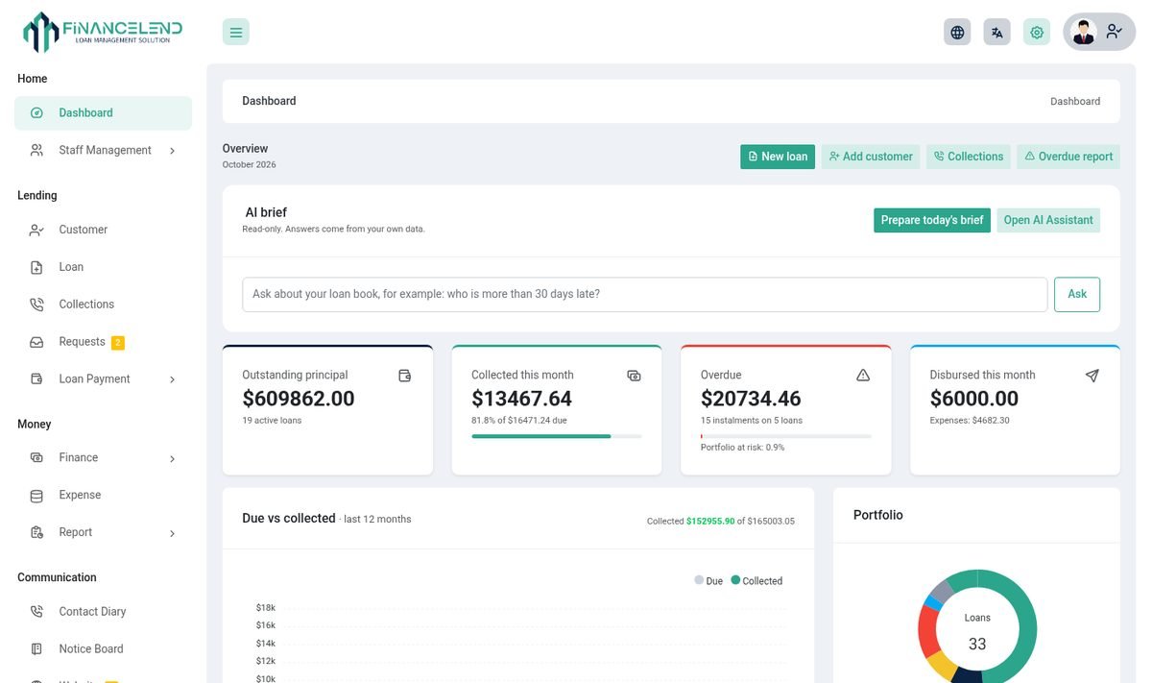Expand the Report submenu chevron
This screenshot has height=683, width=1152.
[172, 533]
